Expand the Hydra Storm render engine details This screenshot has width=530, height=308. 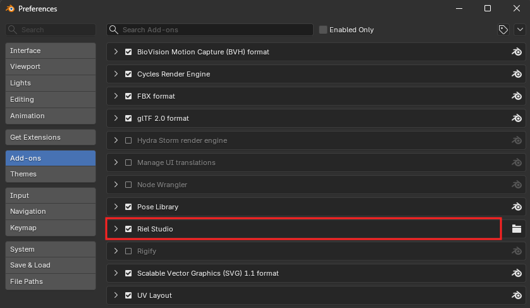pyautogui.click(x=116, y=140)
